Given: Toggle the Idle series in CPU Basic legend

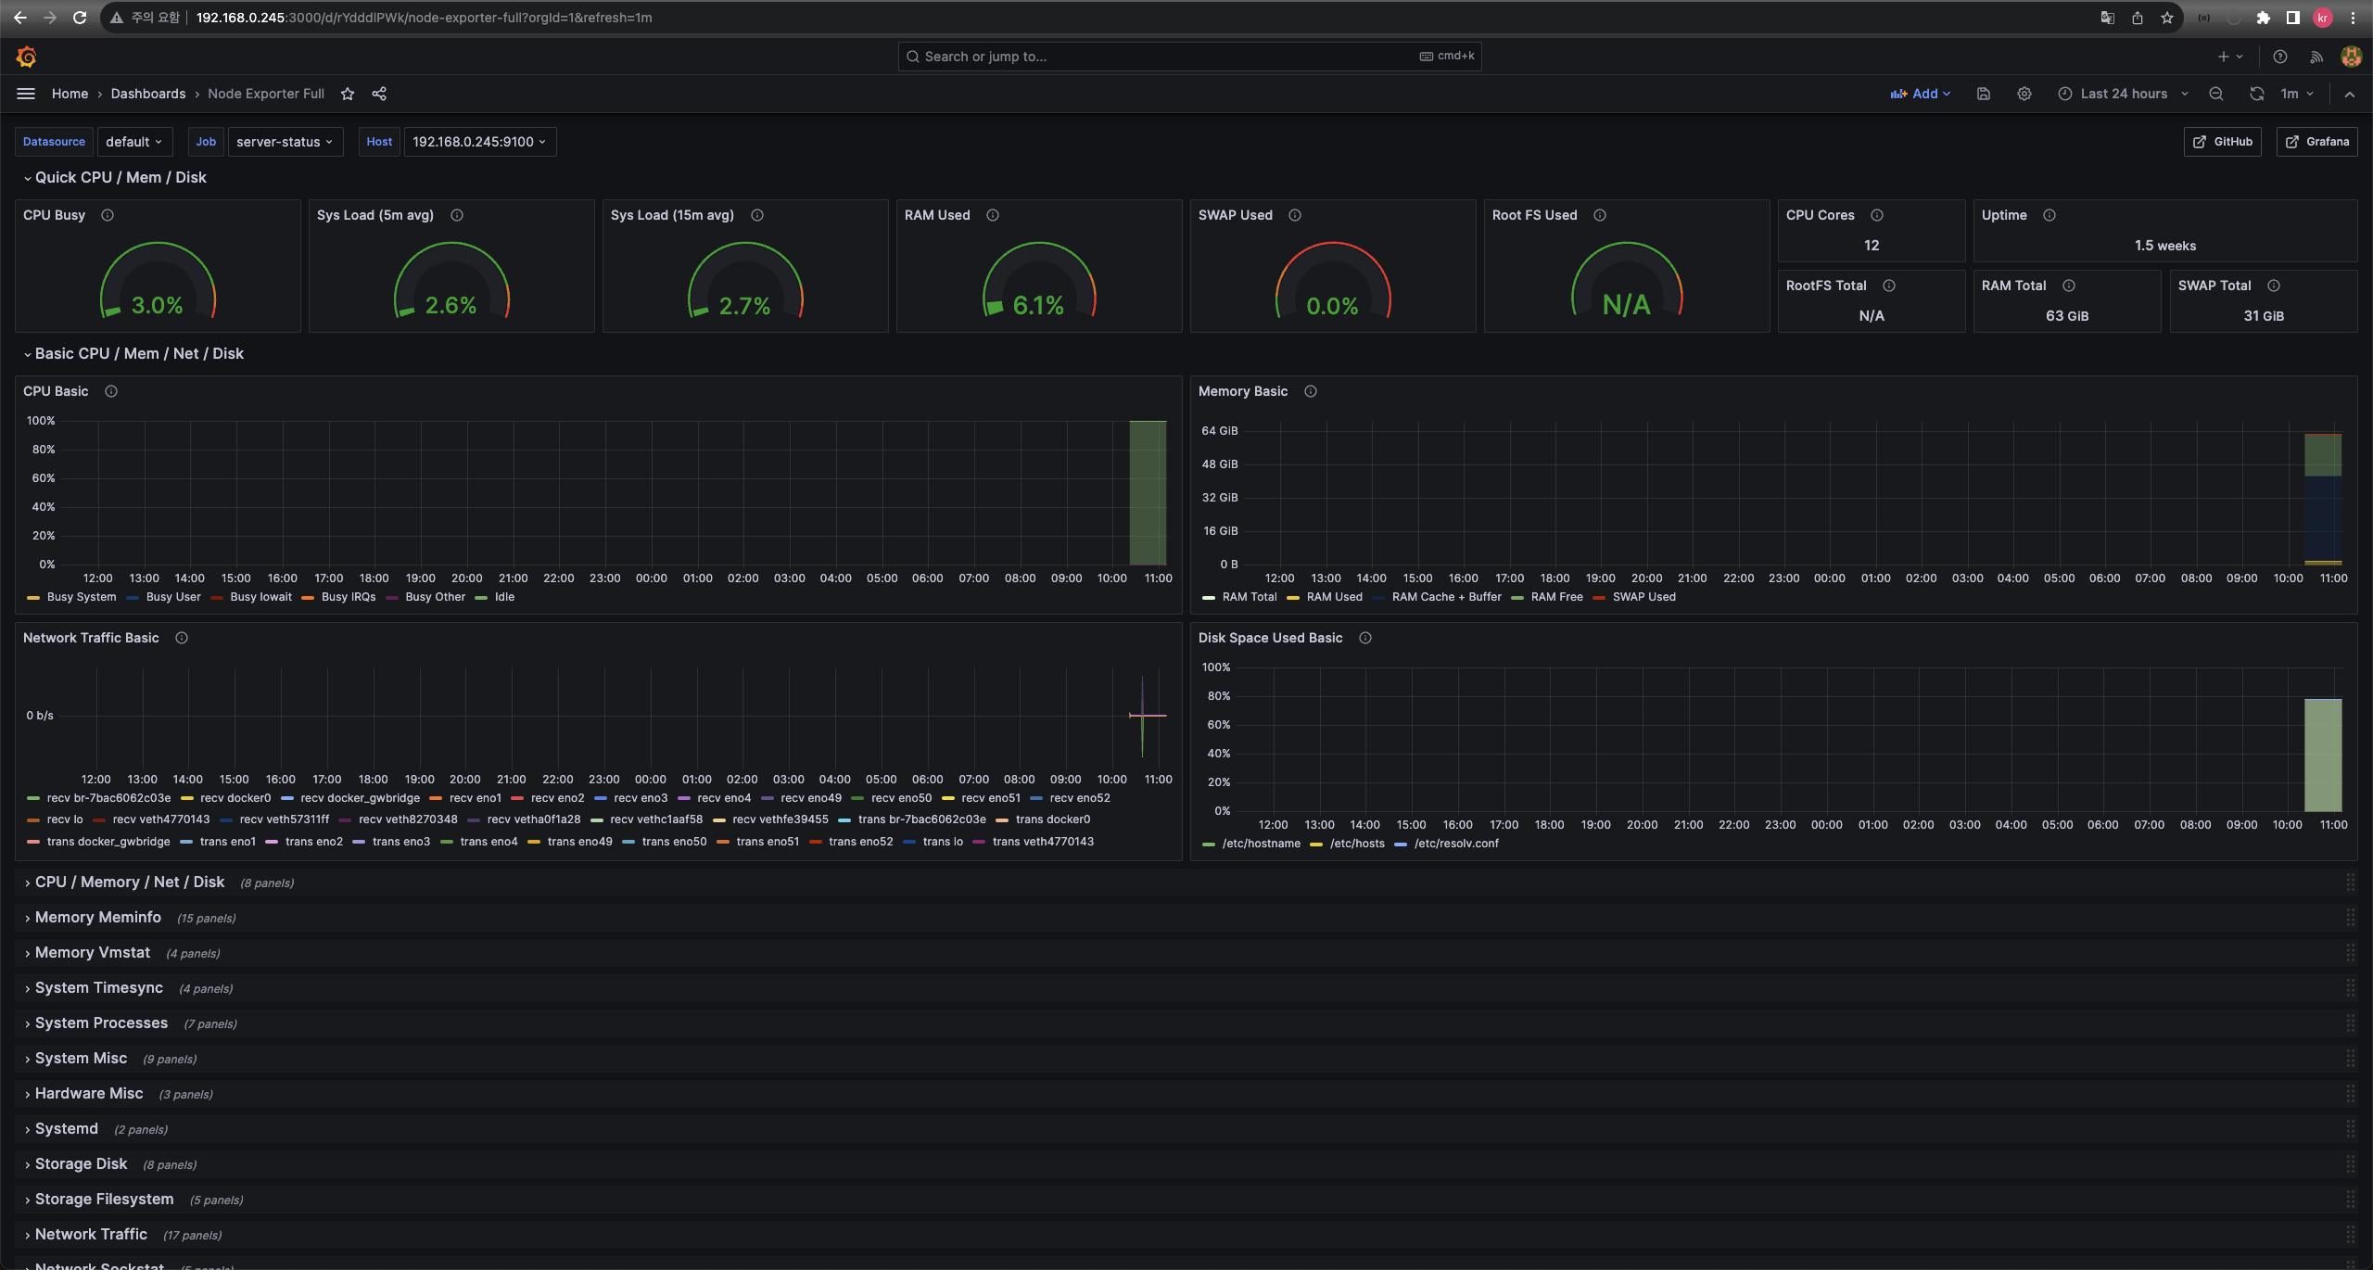Looking at the screenshot, I should (503, 597).
